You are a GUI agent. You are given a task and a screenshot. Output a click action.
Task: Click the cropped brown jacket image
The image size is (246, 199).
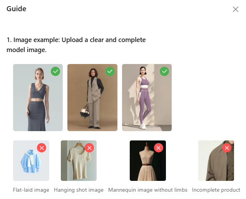[x=216, y=160]
